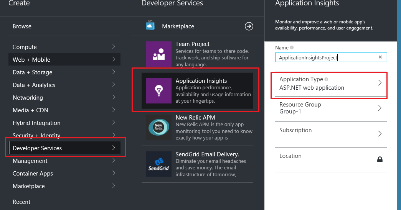
Task: Expand the Resource Group chevron
Action: [380, 108]
